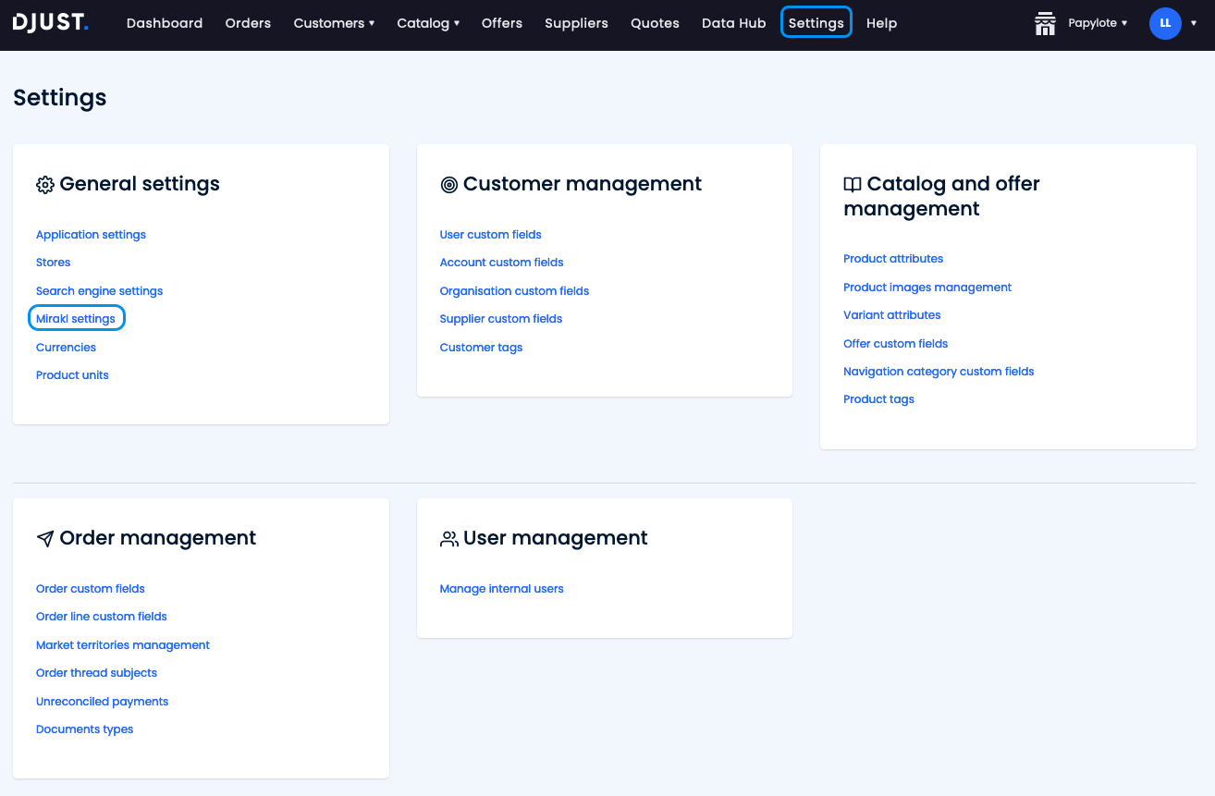Screen dimensions: 1215x796
Task: Open the LL user avatar
Action: tap(1165, 23)
